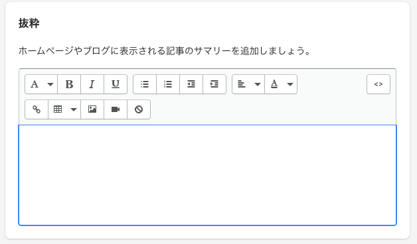Clear formatting with the circle-slash icon

(x=139, y=109)
